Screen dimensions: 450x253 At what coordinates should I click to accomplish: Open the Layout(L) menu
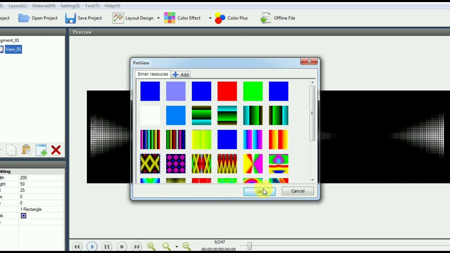click(18, 6)
